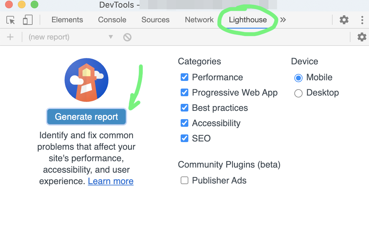Uncheck the Accessibility category
The width and height of the screenshot is (369, 237).
pyautogui.click(x=184, y=123)
